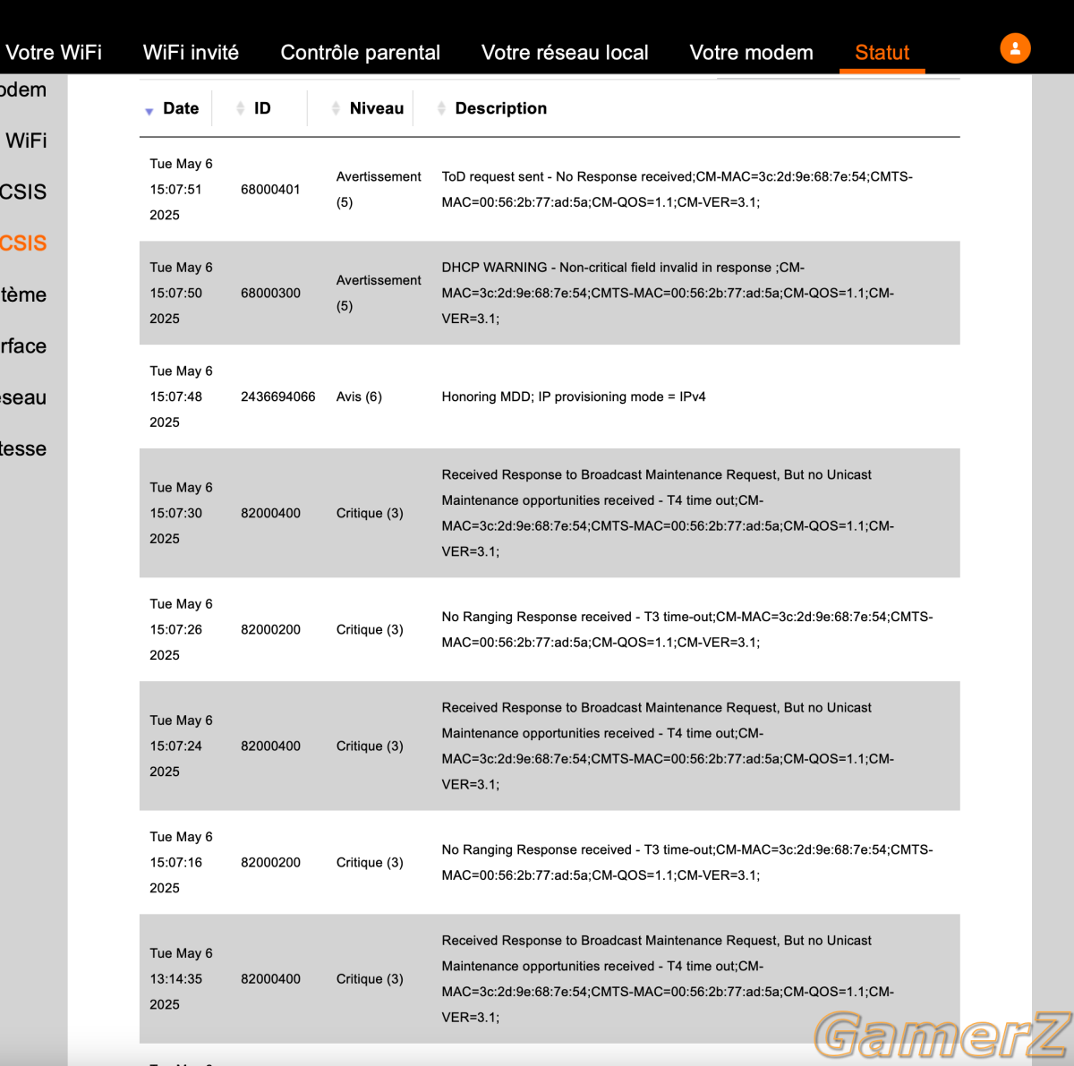Select the ID cell 68000300
Image resolution: width=1074 pixels, height=1066 pixels.
pos(270,293)
